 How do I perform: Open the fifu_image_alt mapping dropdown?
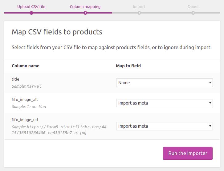tap(164, 103)
